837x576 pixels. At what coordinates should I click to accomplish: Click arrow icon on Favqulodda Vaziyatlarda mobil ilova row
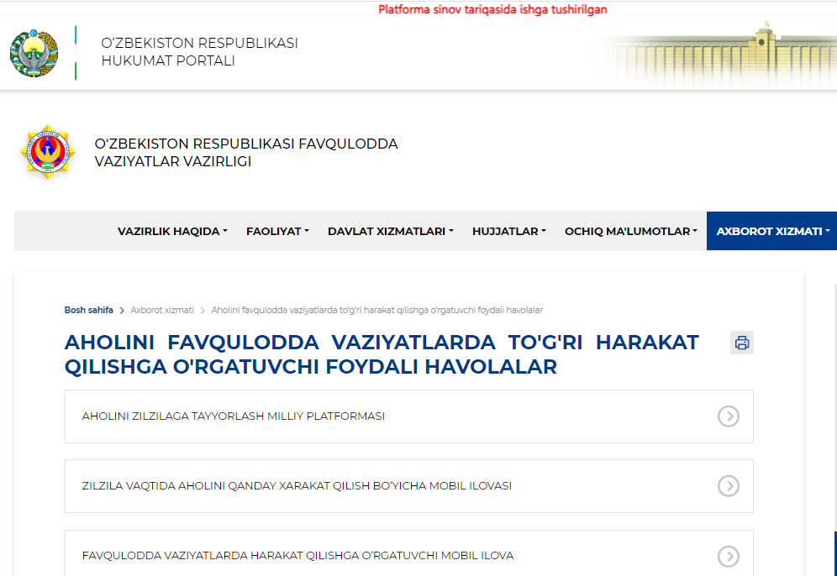click(728, 555)
